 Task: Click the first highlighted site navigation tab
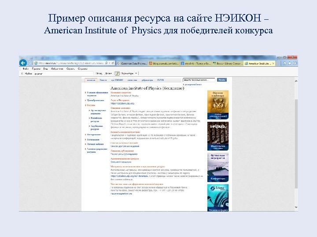[91, 80]
